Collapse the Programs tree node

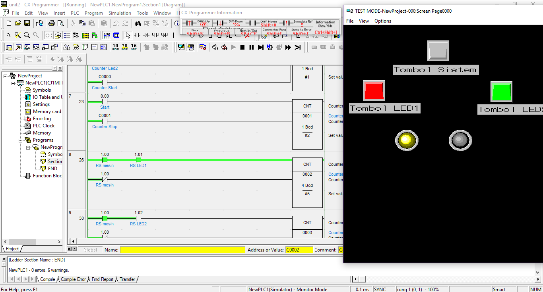click(x=21, y=140)
